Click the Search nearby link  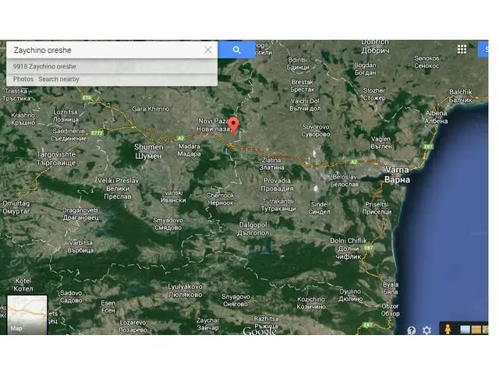coord(58,79)
